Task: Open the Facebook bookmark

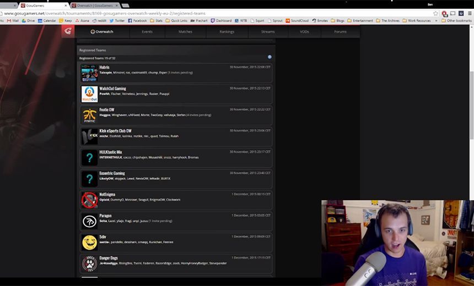Action: pos(137,20)
